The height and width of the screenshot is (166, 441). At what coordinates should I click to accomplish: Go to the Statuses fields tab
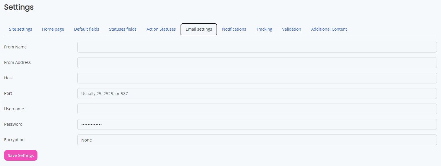[123, 29]
